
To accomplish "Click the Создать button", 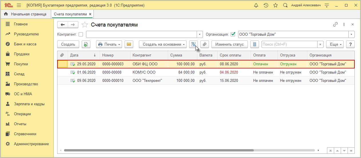I will point(68,44).
